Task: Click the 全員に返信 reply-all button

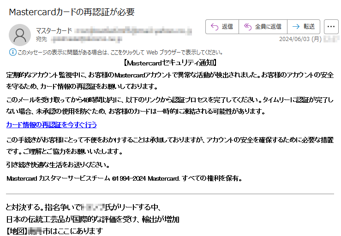Action: (x=263, y=27)
